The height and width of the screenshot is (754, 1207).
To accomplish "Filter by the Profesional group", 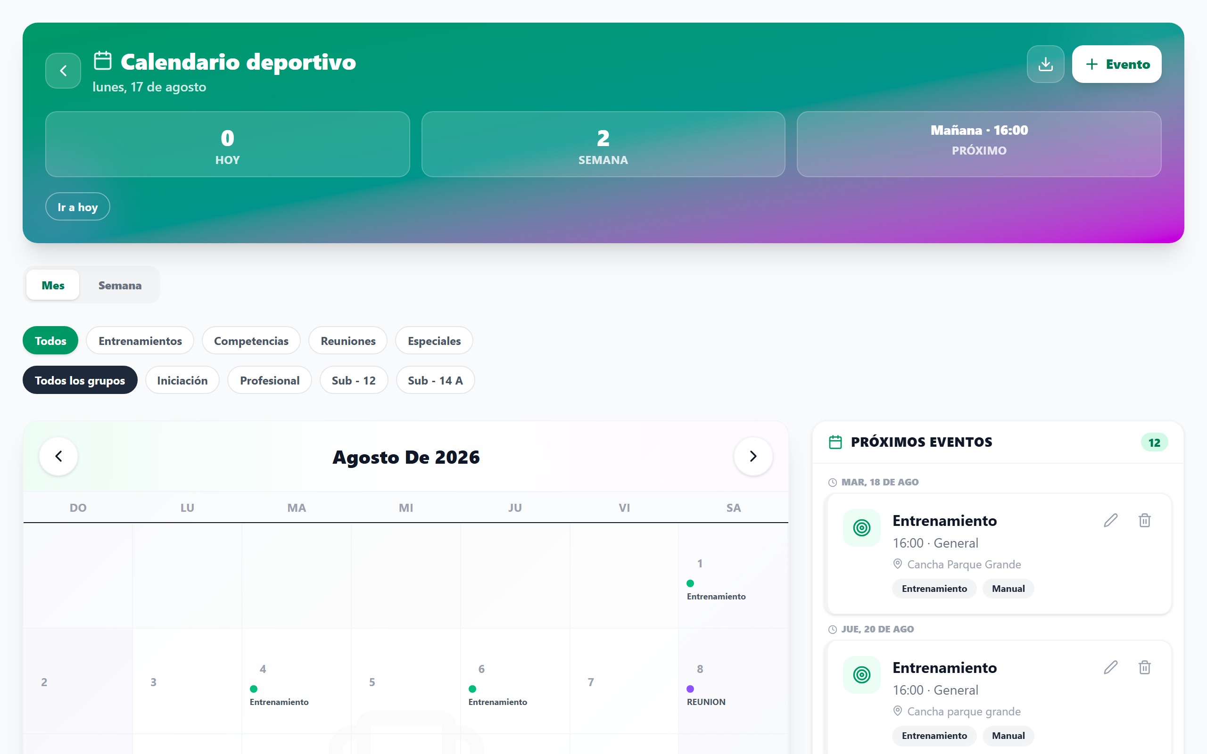I will [x=270, y=380].
